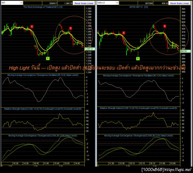Image resolution: width=193 pixels, height=173 pixels.
Task: Click the first red S sell marker on SET chart
Action: click(32, 27)
